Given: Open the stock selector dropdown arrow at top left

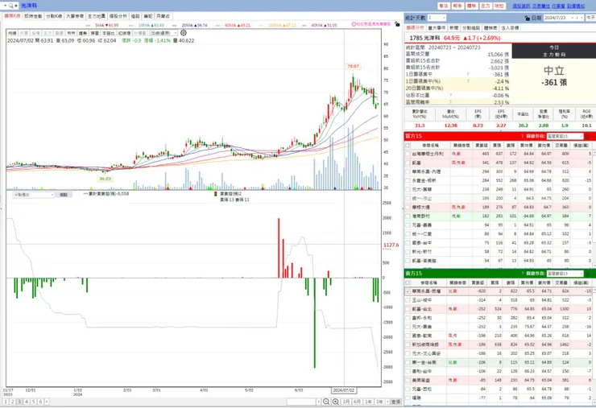Looking at the screenshot, I should (6, 6).
